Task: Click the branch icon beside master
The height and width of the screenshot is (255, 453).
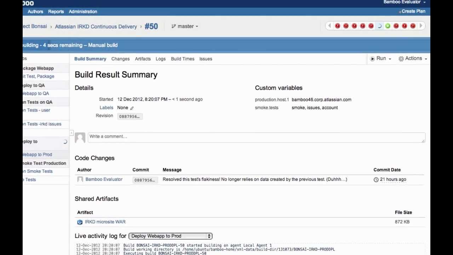Action: [x=173, y=26]
